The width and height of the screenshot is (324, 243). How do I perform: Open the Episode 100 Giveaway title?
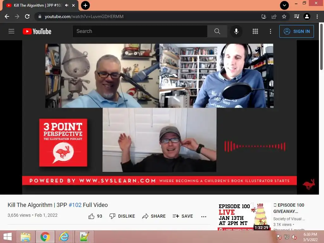tap(289, 208)
